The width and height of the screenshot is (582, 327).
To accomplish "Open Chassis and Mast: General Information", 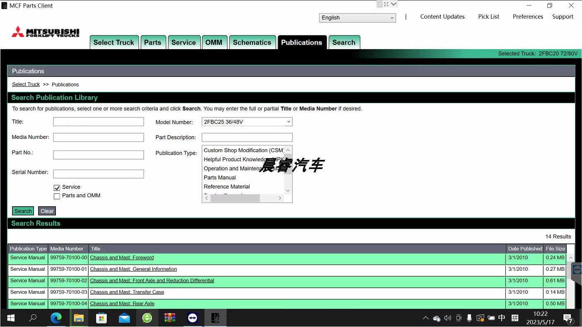I will click(134, 269).
